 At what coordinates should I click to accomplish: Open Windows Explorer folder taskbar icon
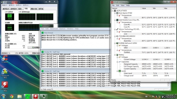[20, 97]
